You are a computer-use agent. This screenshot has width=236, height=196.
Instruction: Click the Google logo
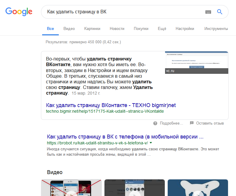(x=19, y=12)
